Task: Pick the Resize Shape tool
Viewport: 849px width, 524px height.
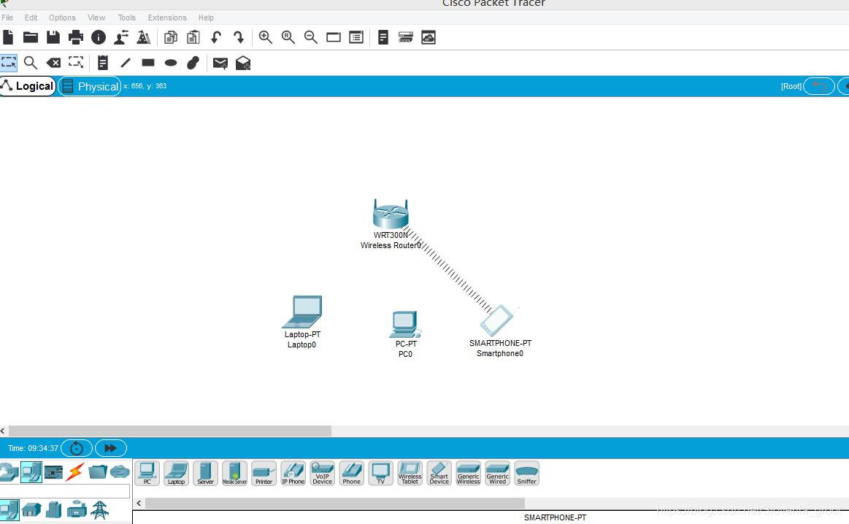Action: [76, 63]
